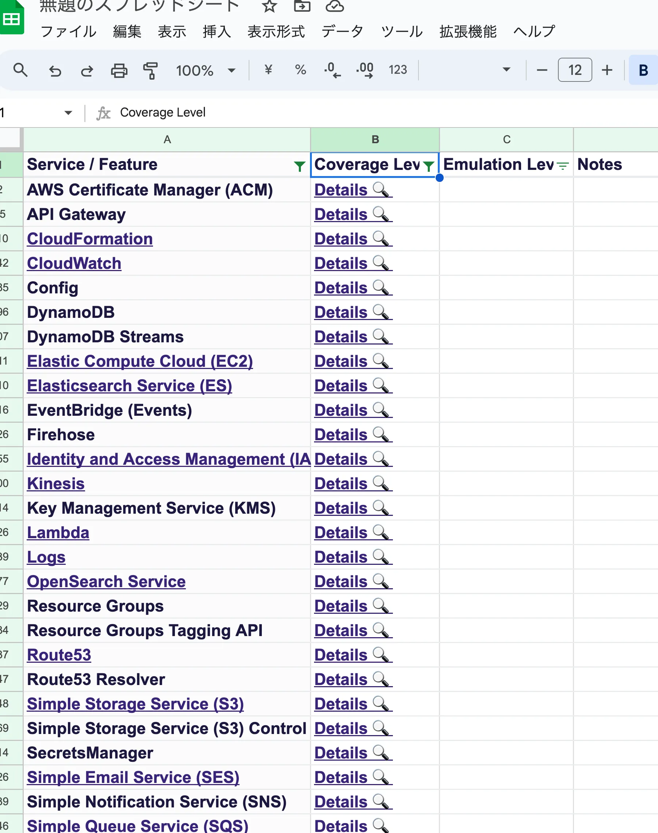Open the font family dropdown arrow
Image resolution: width=658 pixels, height=833 pixels.
click(x=506, y=70)
